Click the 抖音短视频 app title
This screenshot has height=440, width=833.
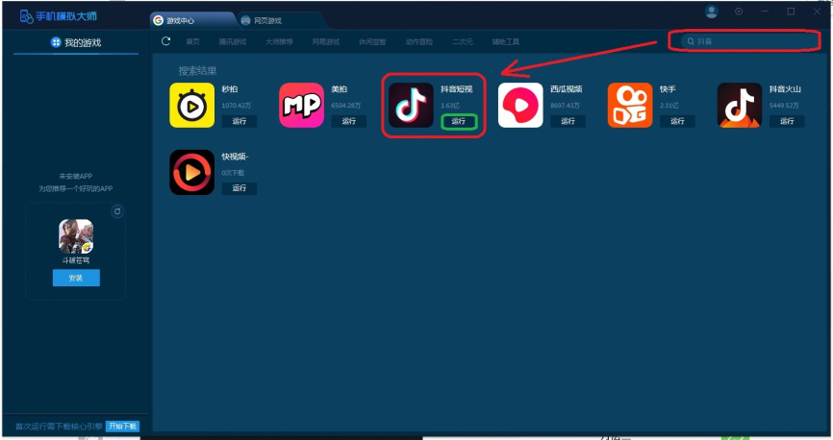point(456,89)
